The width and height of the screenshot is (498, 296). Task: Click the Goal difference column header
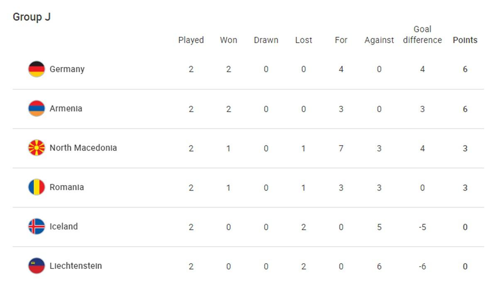422,35
